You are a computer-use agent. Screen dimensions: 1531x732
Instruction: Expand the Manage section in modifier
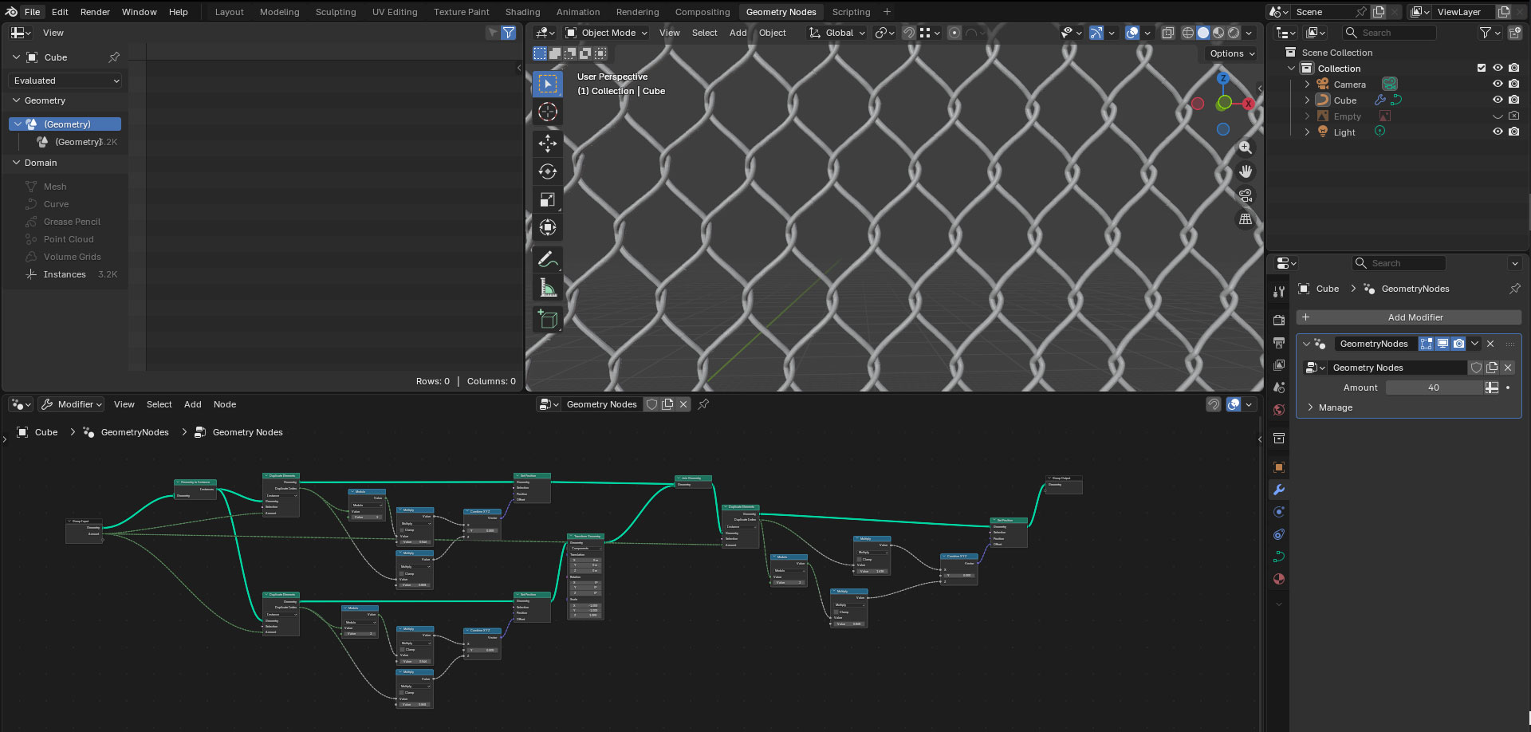(1335, 407)
